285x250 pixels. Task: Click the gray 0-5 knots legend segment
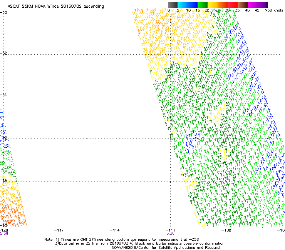[x=173, y=5]
